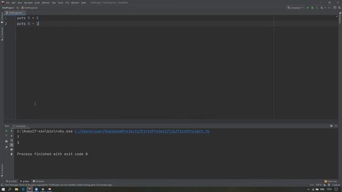342x192 pixels.
Task: Open the Window menu
Action: click(x=75, y=3)
